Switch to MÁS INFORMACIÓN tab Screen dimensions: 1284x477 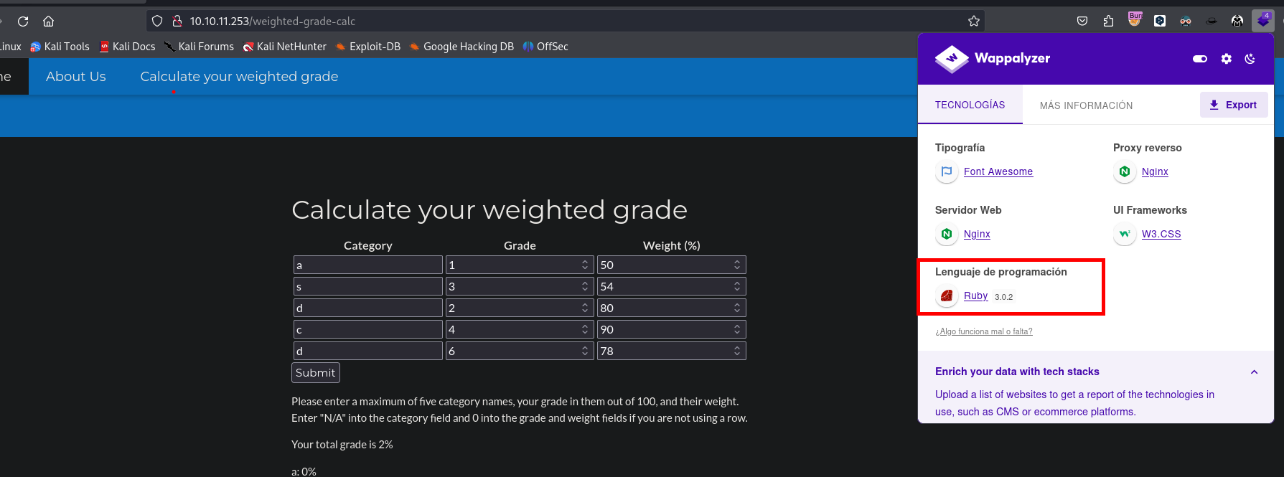tap(1086, 105)
